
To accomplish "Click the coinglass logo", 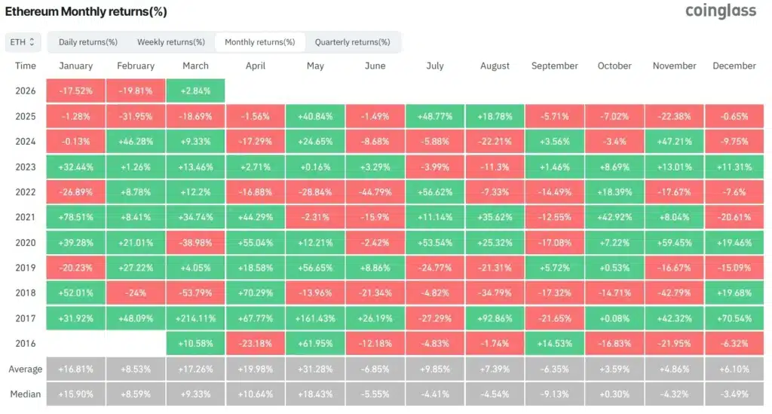I will (x=720, y=11).
